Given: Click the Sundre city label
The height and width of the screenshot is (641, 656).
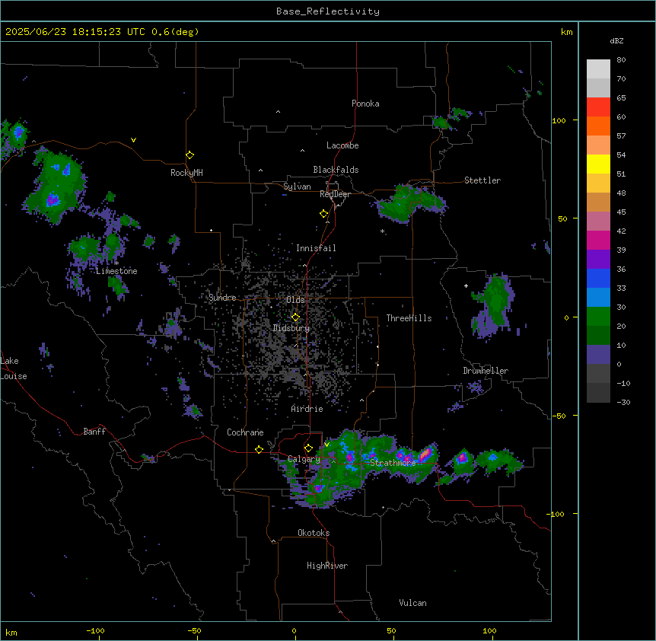Looking at the screenshot, I should (222, 298).
